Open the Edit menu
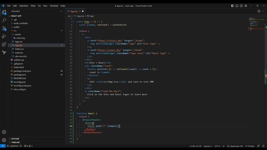Viewport: 267px width, 150px height. (x=15, y=6)
